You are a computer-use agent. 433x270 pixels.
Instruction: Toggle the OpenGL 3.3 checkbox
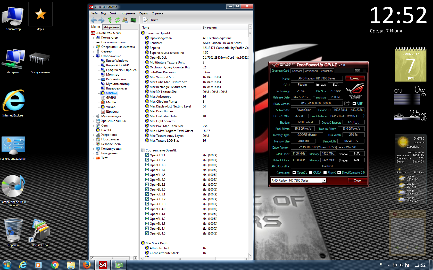[147, 204]
